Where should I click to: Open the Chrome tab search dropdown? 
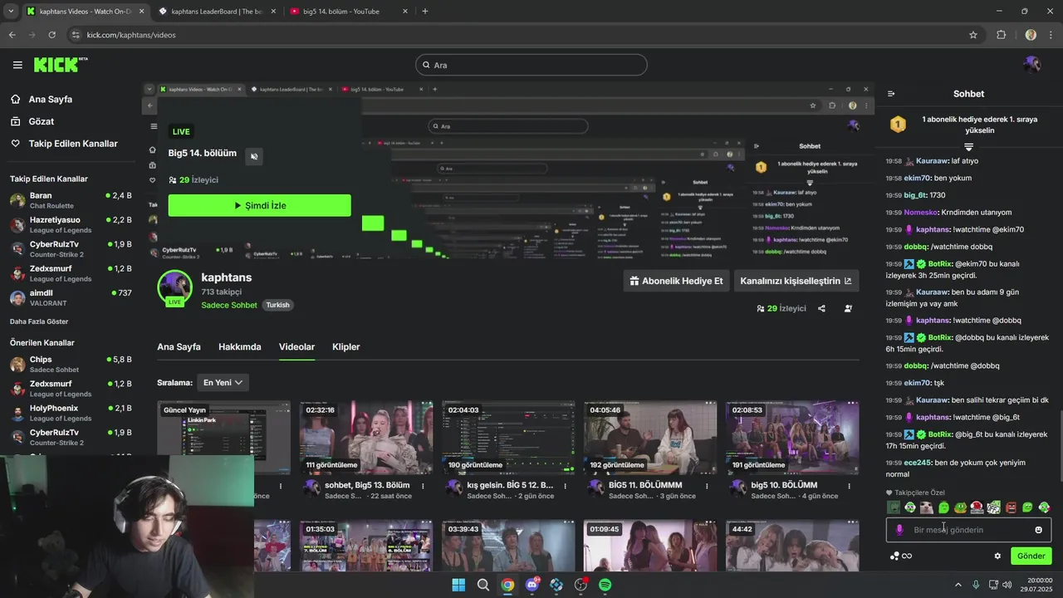point(10,12)
